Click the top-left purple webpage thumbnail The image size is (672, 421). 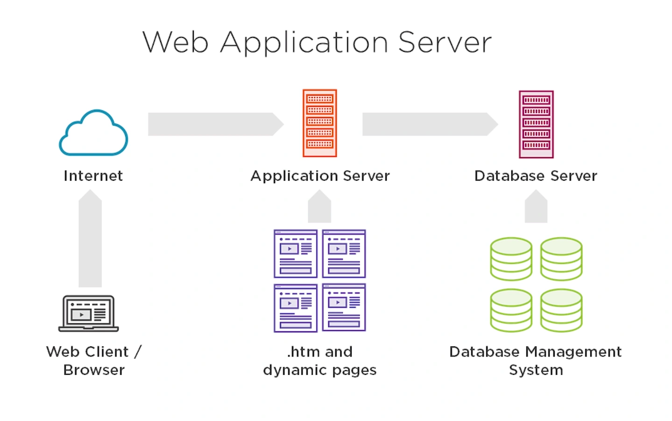tap(295, 253)
